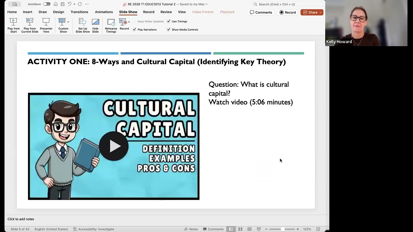
Task: Toggle the AutoSave switch
Action: [x=47, y=4]
